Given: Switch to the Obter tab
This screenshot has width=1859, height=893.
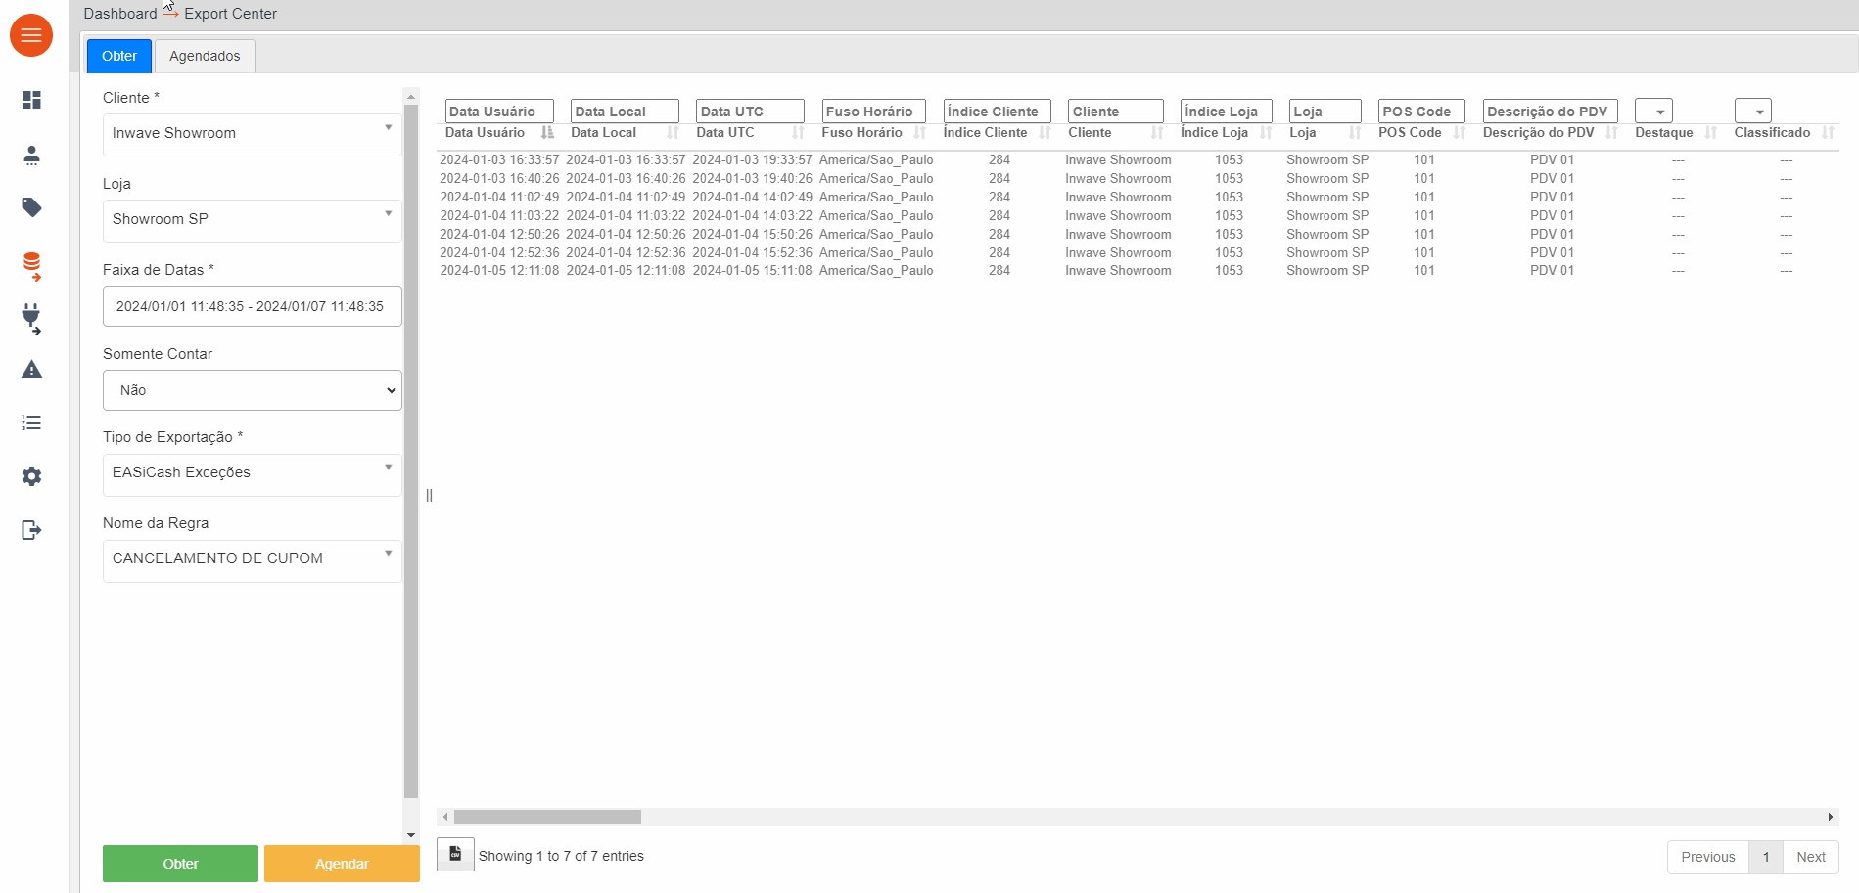Looking at the screenshot, I should 119,56.
